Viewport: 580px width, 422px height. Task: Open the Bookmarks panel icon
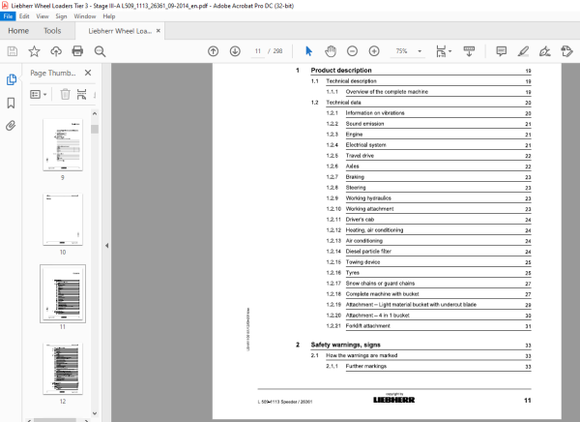coord(11,103)
